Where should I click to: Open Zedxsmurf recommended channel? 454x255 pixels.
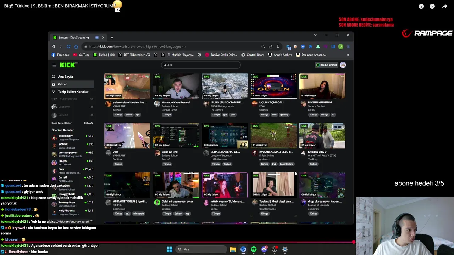coord(72,137)
